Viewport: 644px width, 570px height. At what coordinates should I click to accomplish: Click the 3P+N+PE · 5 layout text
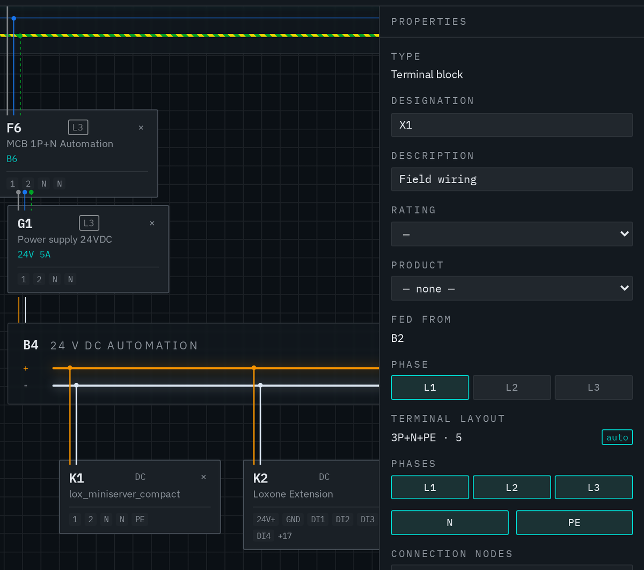pos(426,437)
